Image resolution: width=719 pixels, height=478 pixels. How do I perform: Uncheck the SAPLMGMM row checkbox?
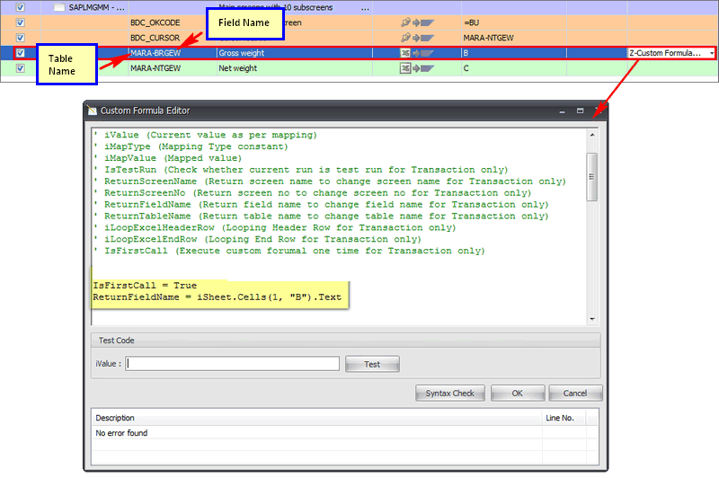(x=21, y=7)
